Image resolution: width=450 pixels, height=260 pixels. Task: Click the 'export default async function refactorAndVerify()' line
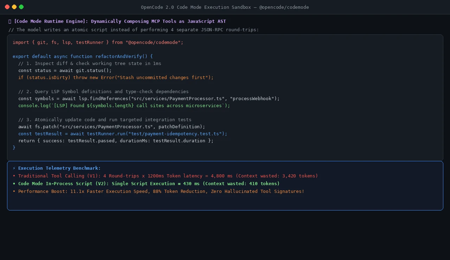(x=83, y=57)
